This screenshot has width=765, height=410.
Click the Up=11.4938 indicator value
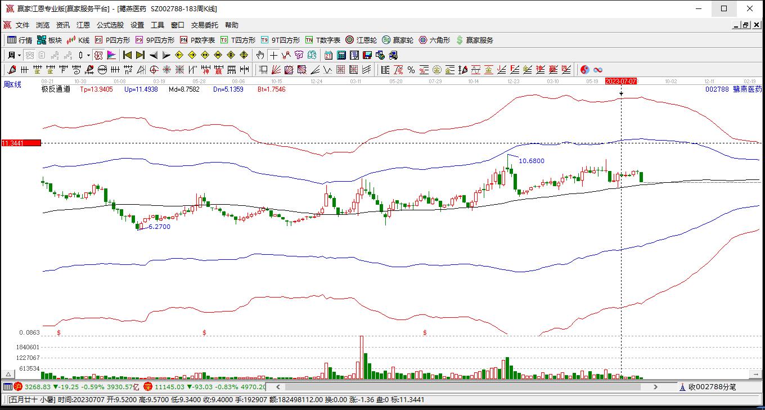coord(141,89)
